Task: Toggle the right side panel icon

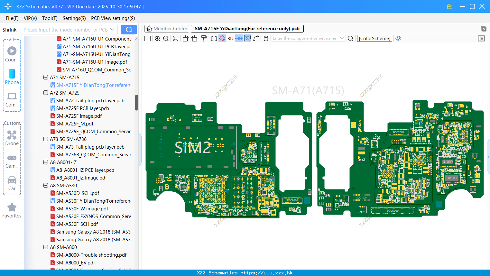Action: (x=481, y=38)
